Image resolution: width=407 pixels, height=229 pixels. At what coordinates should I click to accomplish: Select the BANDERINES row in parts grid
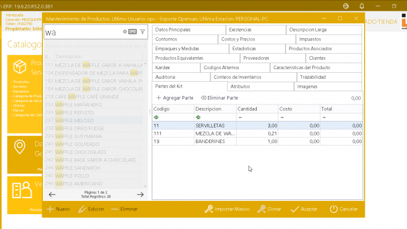(257, 141)
